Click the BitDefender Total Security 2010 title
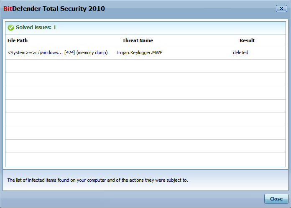The height and width of the screenshot is (208, 291). tap(54, 9)
